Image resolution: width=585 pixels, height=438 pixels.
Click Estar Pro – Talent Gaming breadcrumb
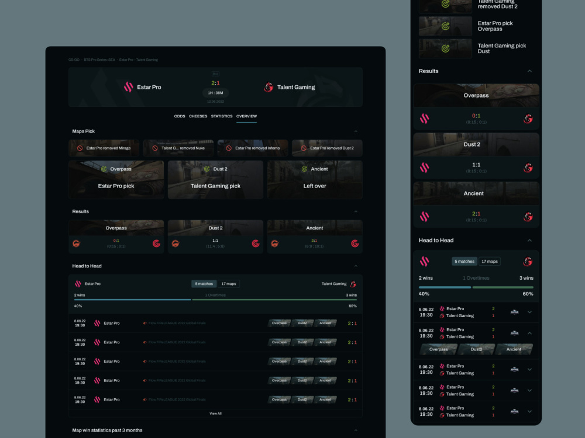coord(139,60)
